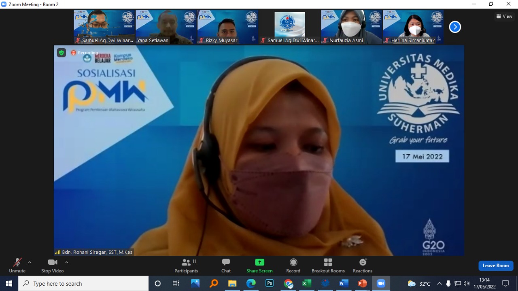This screenshot has width=518, height=291.
Task: Click the Windows search box
Action: [x=83, y=283]
